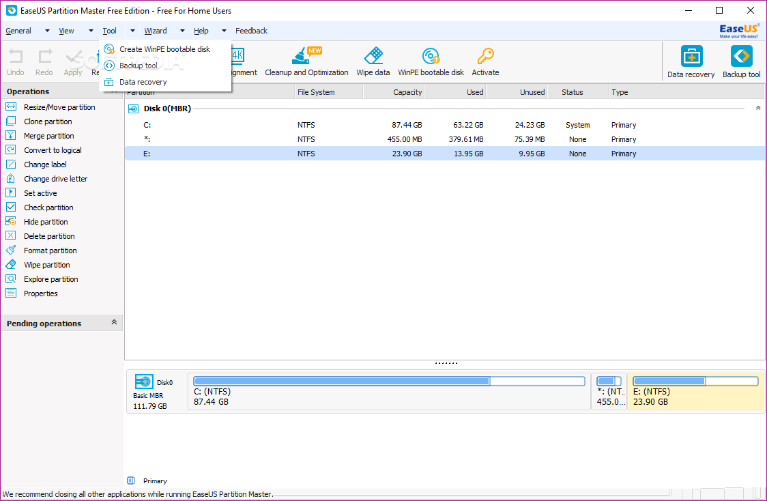Click the Properties list icon
Screen dimensions: 767x501
[x=11, y=293]
